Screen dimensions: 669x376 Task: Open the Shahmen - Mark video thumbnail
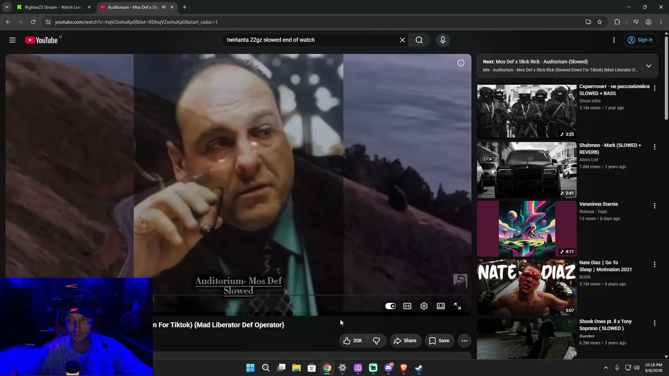point(527,170)
